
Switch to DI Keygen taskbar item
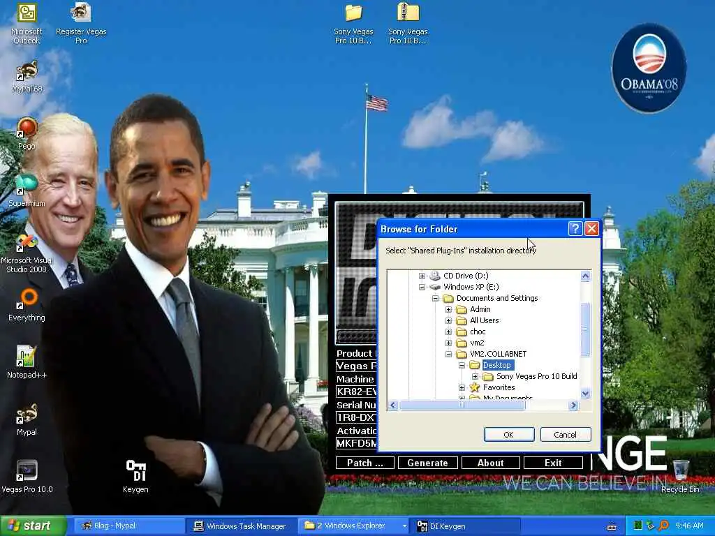click(x=466, y=526)
